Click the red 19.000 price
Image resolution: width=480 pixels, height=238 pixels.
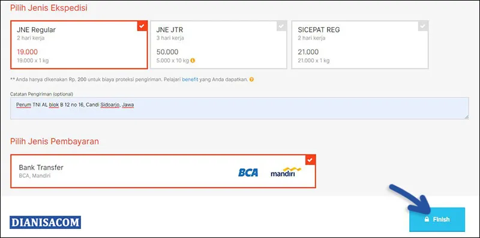tap(27, 52)
